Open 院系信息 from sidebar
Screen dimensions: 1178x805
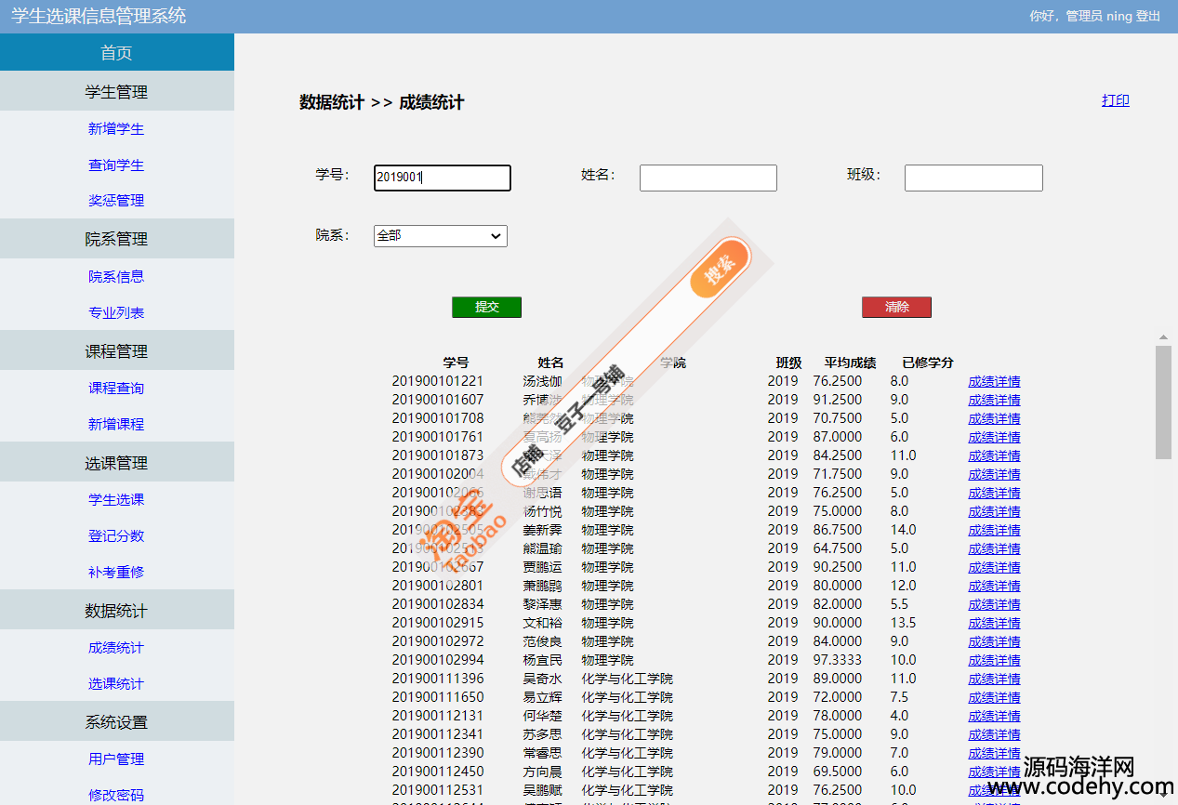pyautogui.click(x=116, y=277)
